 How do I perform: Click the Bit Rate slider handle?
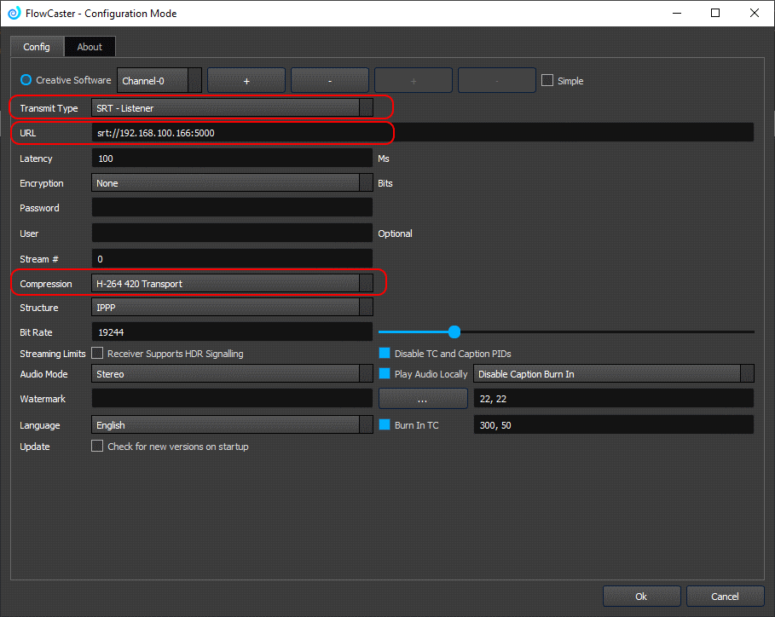tap(454, 332)
